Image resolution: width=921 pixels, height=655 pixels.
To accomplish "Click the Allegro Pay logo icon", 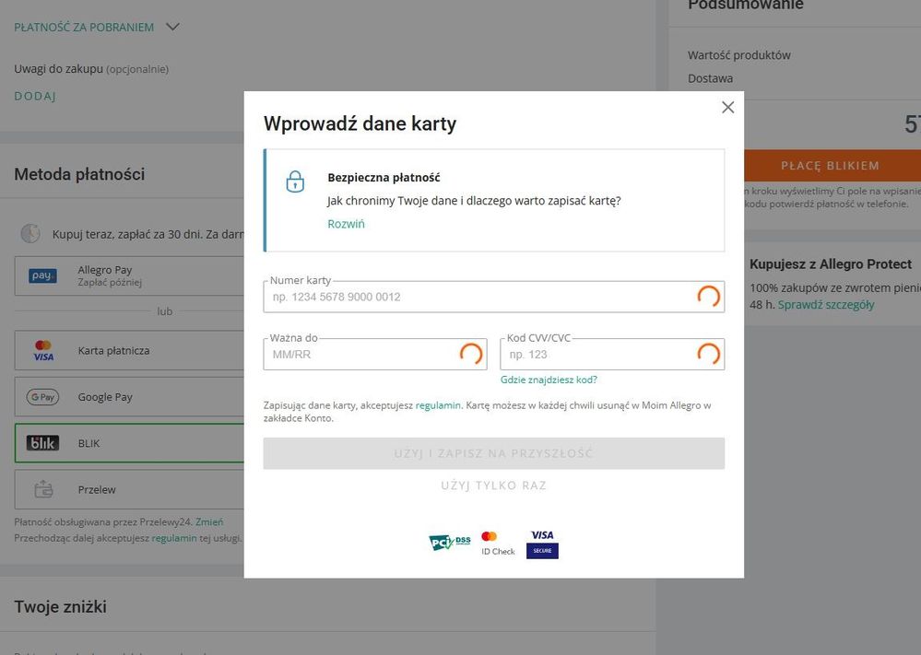I will pyautogui.click(x=42, y=275).
